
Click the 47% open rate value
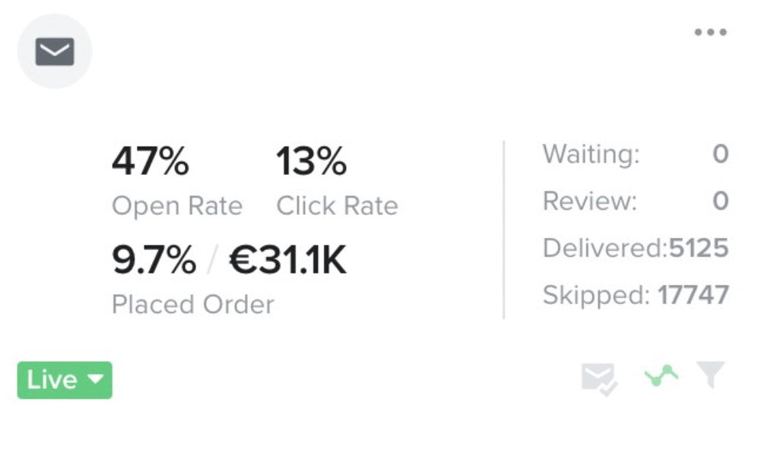150,162
